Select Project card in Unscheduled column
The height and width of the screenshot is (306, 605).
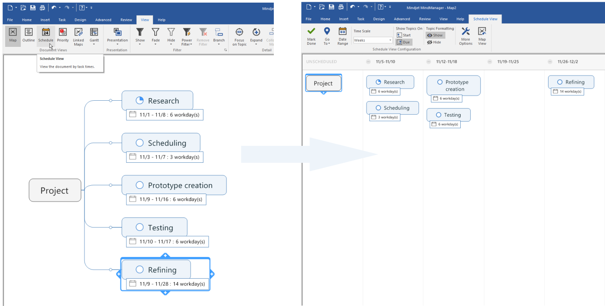tap(323, 83)
